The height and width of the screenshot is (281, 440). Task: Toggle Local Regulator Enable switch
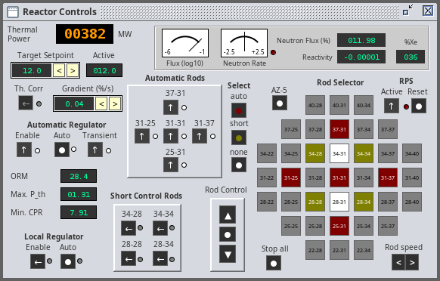pyautogui.click(x=38, y=261)
